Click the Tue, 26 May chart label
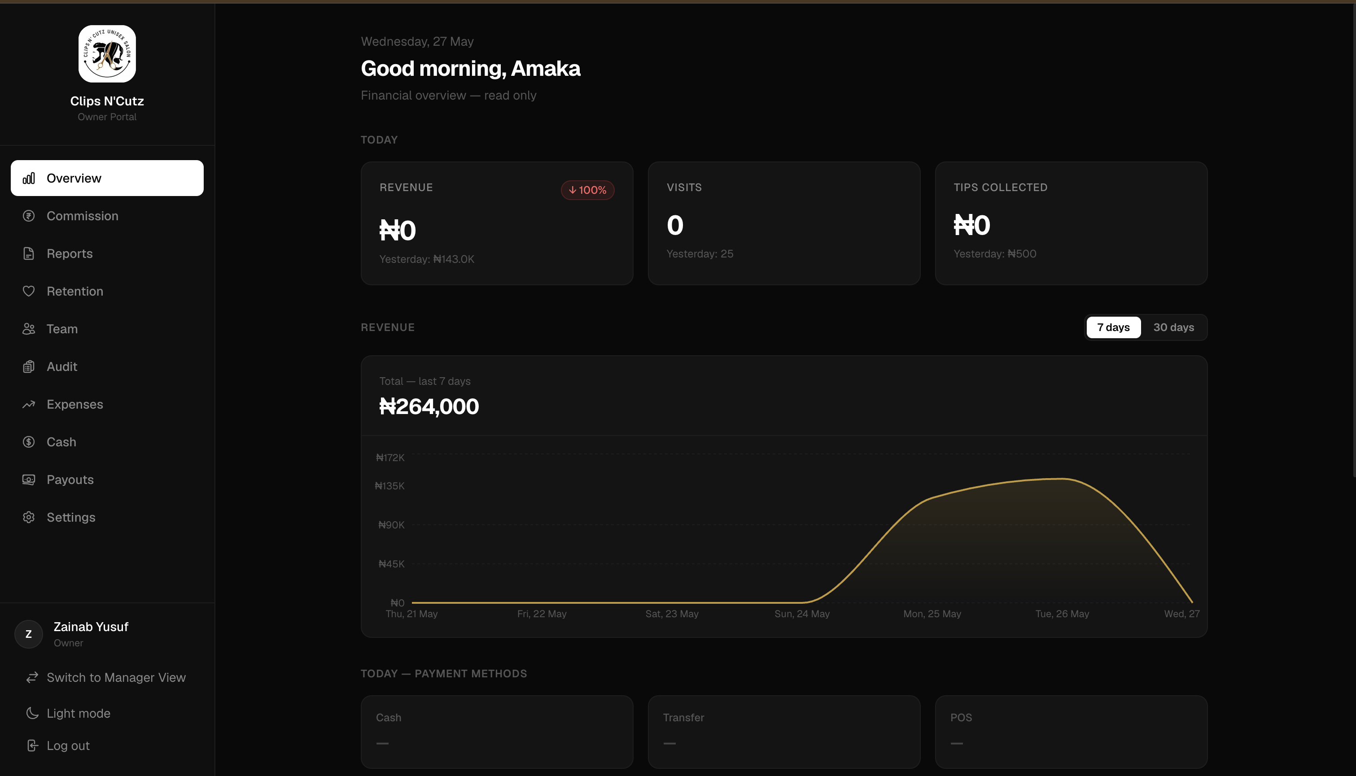Viewport: 1356px width, 776px height. point(1062,614)
